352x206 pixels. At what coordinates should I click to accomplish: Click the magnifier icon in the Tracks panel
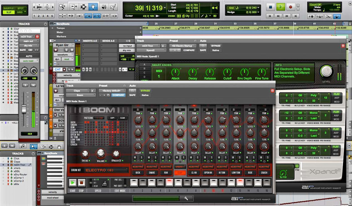coord(33,146)
